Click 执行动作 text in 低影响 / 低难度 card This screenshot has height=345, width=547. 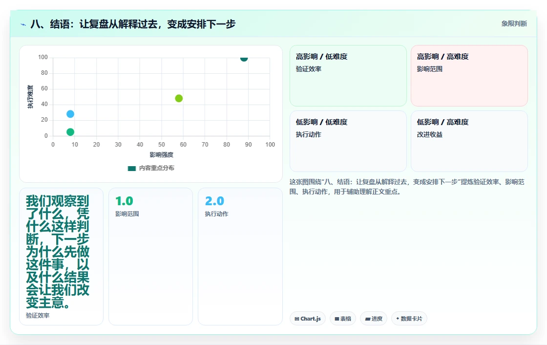[x=308, y=134]
